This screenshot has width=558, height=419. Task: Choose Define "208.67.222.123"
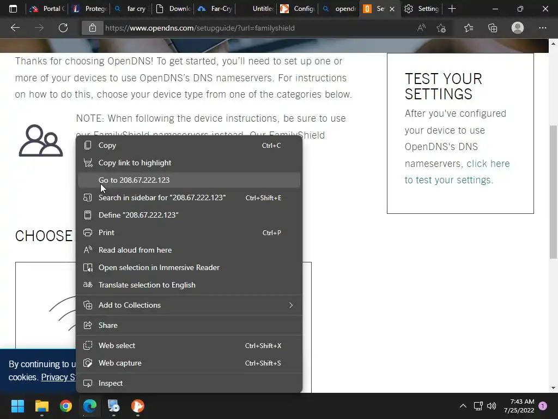(x=189, y=215)
